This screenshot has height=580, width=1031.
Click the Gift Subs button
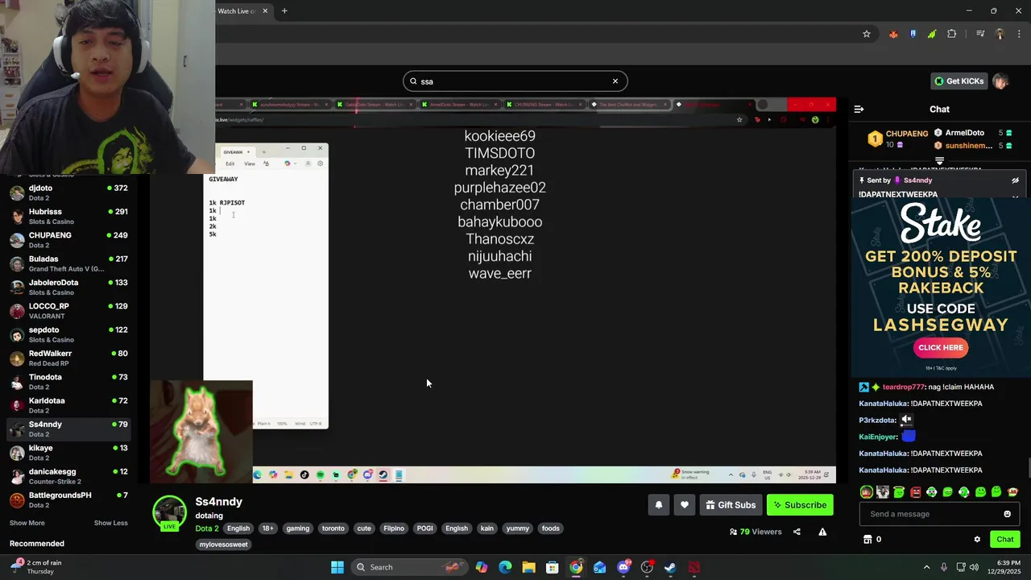click(731, 505)
